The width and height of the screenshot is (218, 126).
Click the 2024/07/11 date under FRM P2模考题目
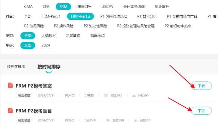tap(47, 120)
